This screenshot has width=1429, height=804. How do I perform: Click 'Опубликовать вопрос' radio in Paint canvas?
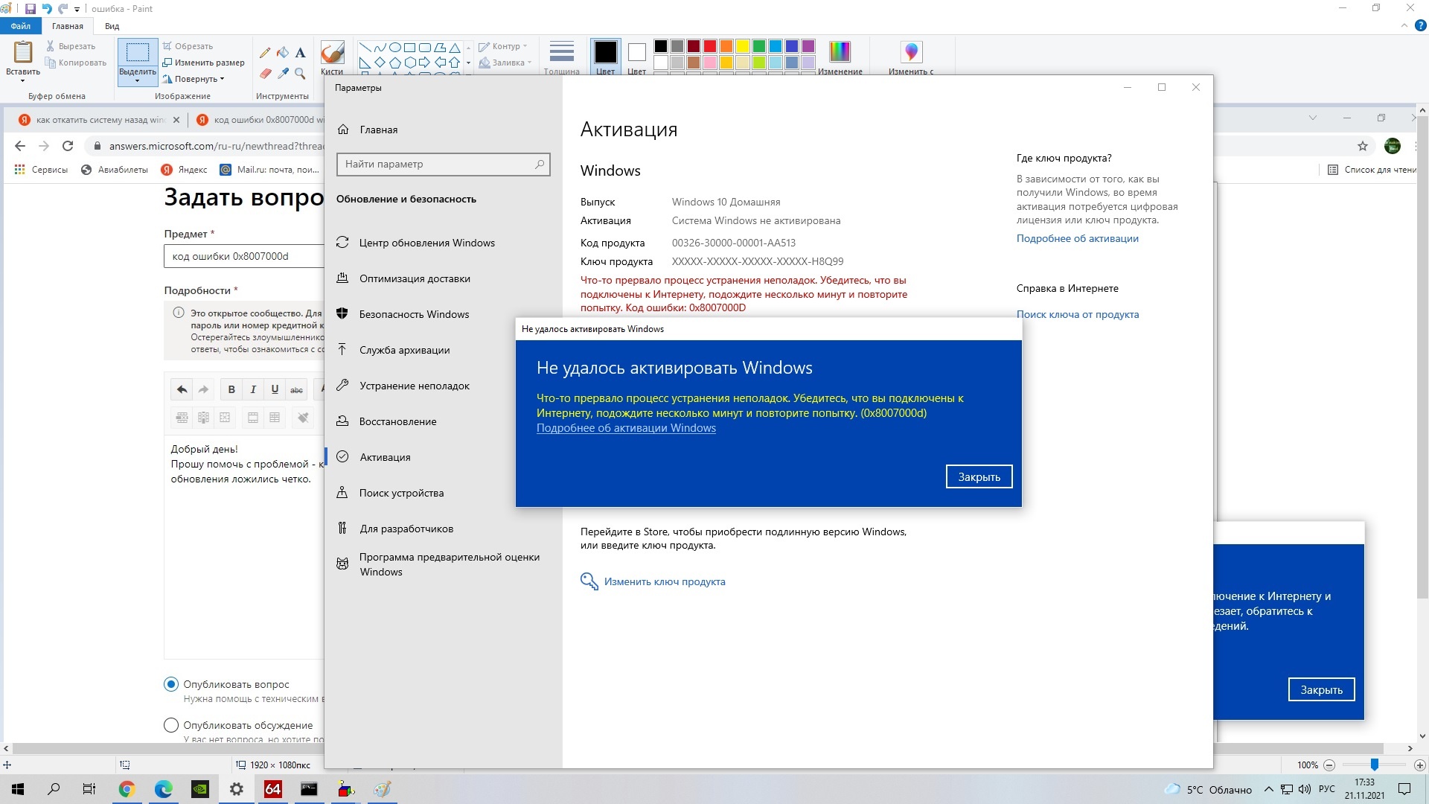[x=171, y=684]
